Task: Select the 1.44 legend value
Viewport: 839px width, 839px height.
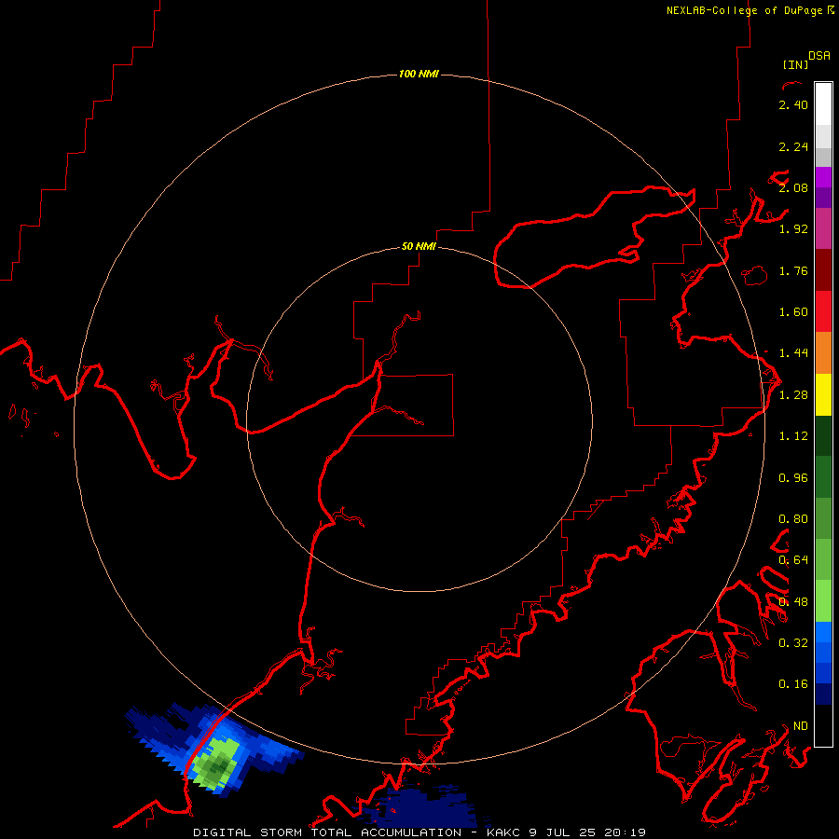Action: (793, 353)
